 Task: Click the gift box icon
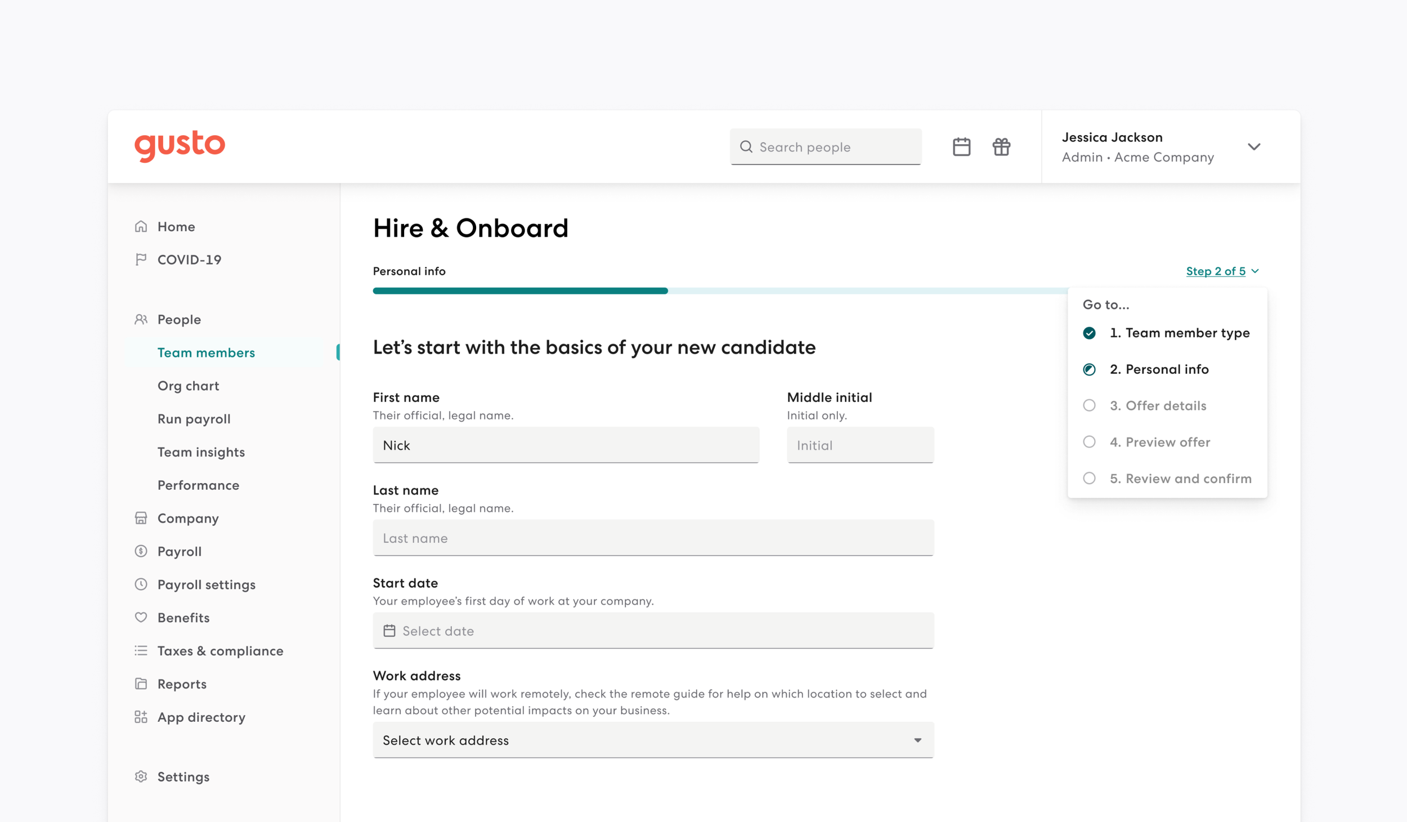pyautogui.click(x=1001, y=147)
